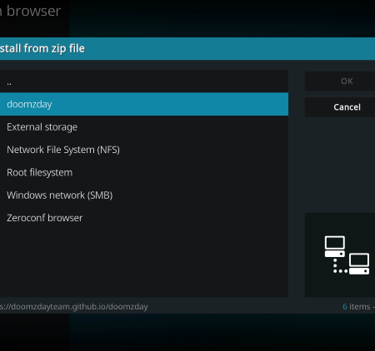Click the OK button
375x351 pixels.
(340, 82)
